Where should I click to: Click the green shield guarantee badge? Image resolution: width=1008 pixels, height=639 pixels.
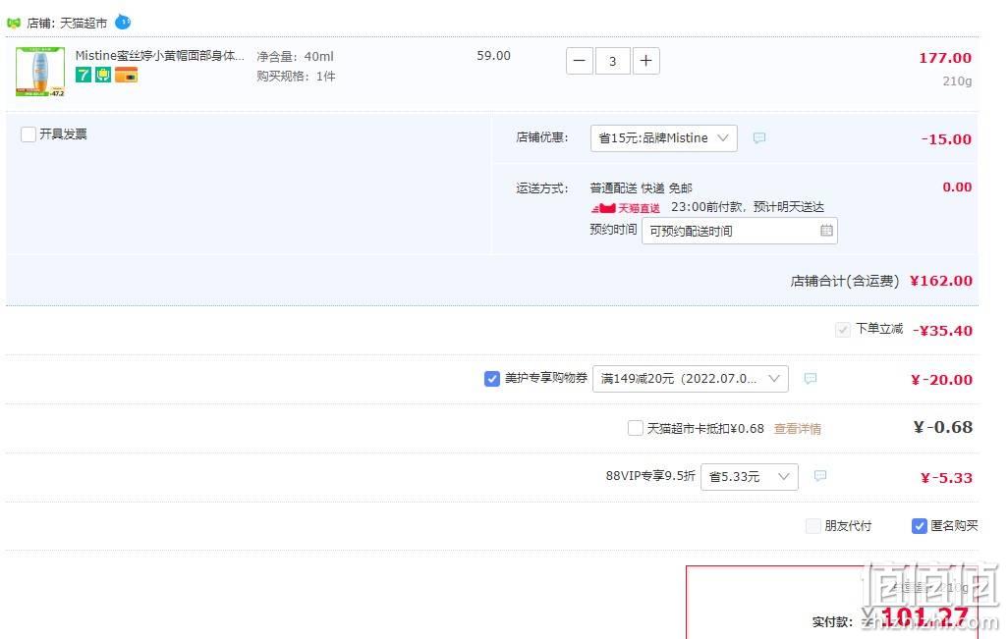click(x=103, y=75)
